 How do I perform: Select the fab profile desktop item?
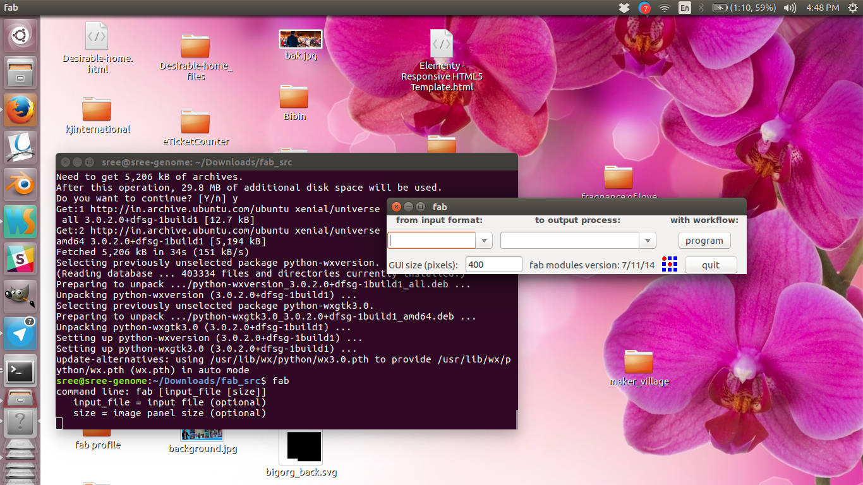(x=97, y=439)
